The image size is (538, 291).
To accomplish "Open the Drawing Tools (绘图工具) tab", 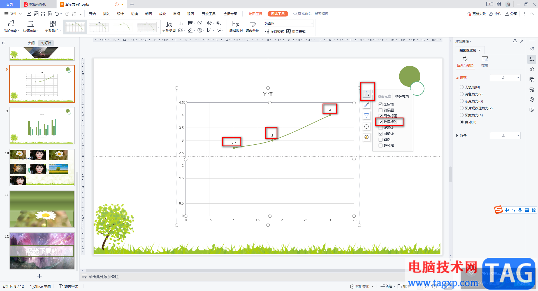I will pos(255,14).
